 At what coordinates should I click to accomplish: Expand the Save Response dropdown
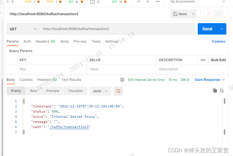[224, 80]
